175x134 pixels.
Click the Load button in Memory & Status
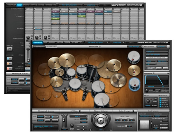[48, 117]
